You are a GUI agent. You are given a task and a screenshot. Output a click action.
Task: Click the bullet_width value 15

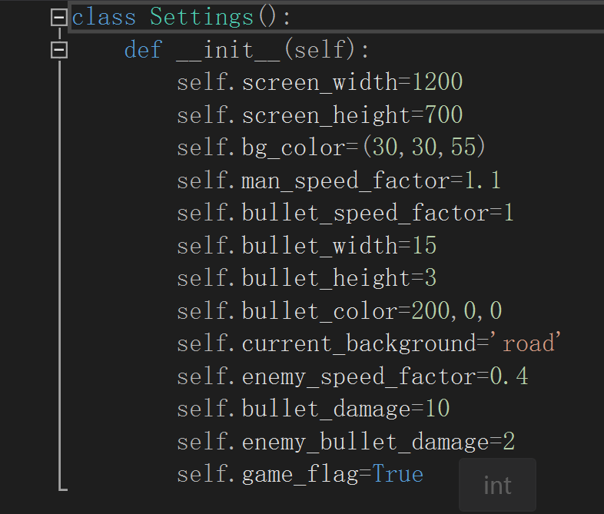[423, 246]
